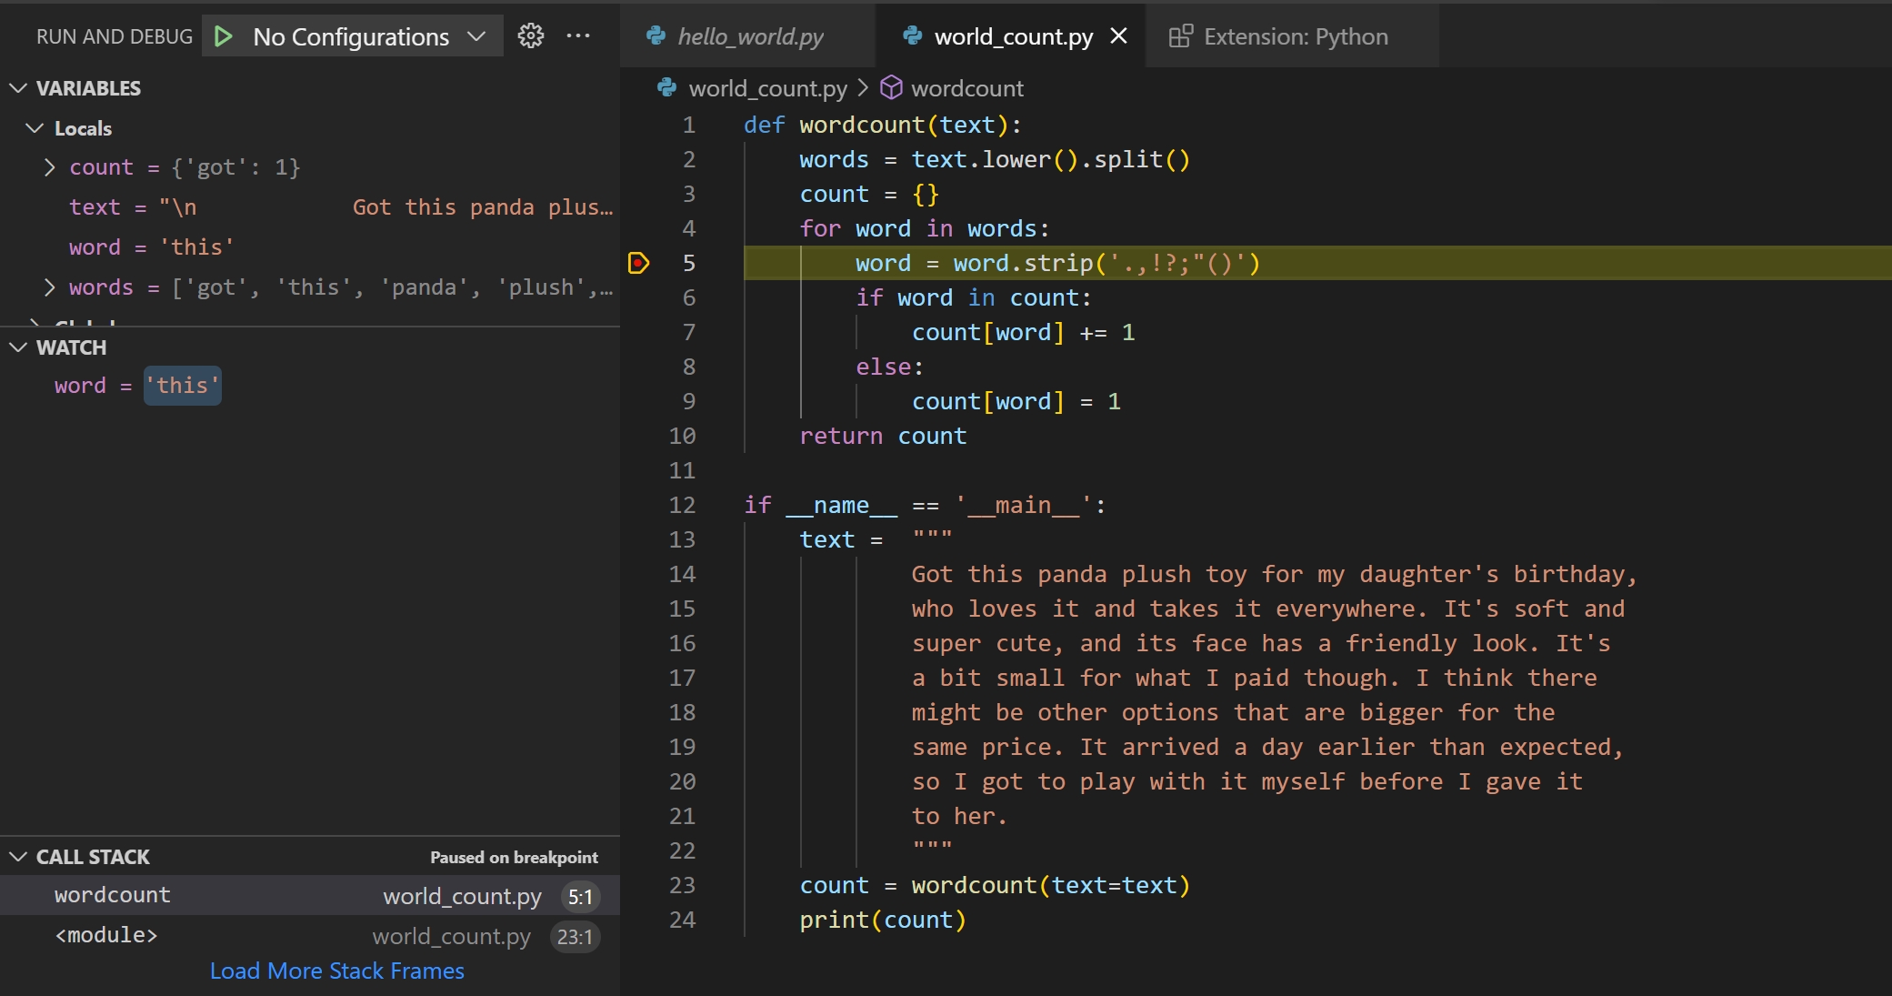The height and width of the screenshot is (996, 1892).
Task: Click the Python file icon in breadcrumb
Action: coord(667,87)
